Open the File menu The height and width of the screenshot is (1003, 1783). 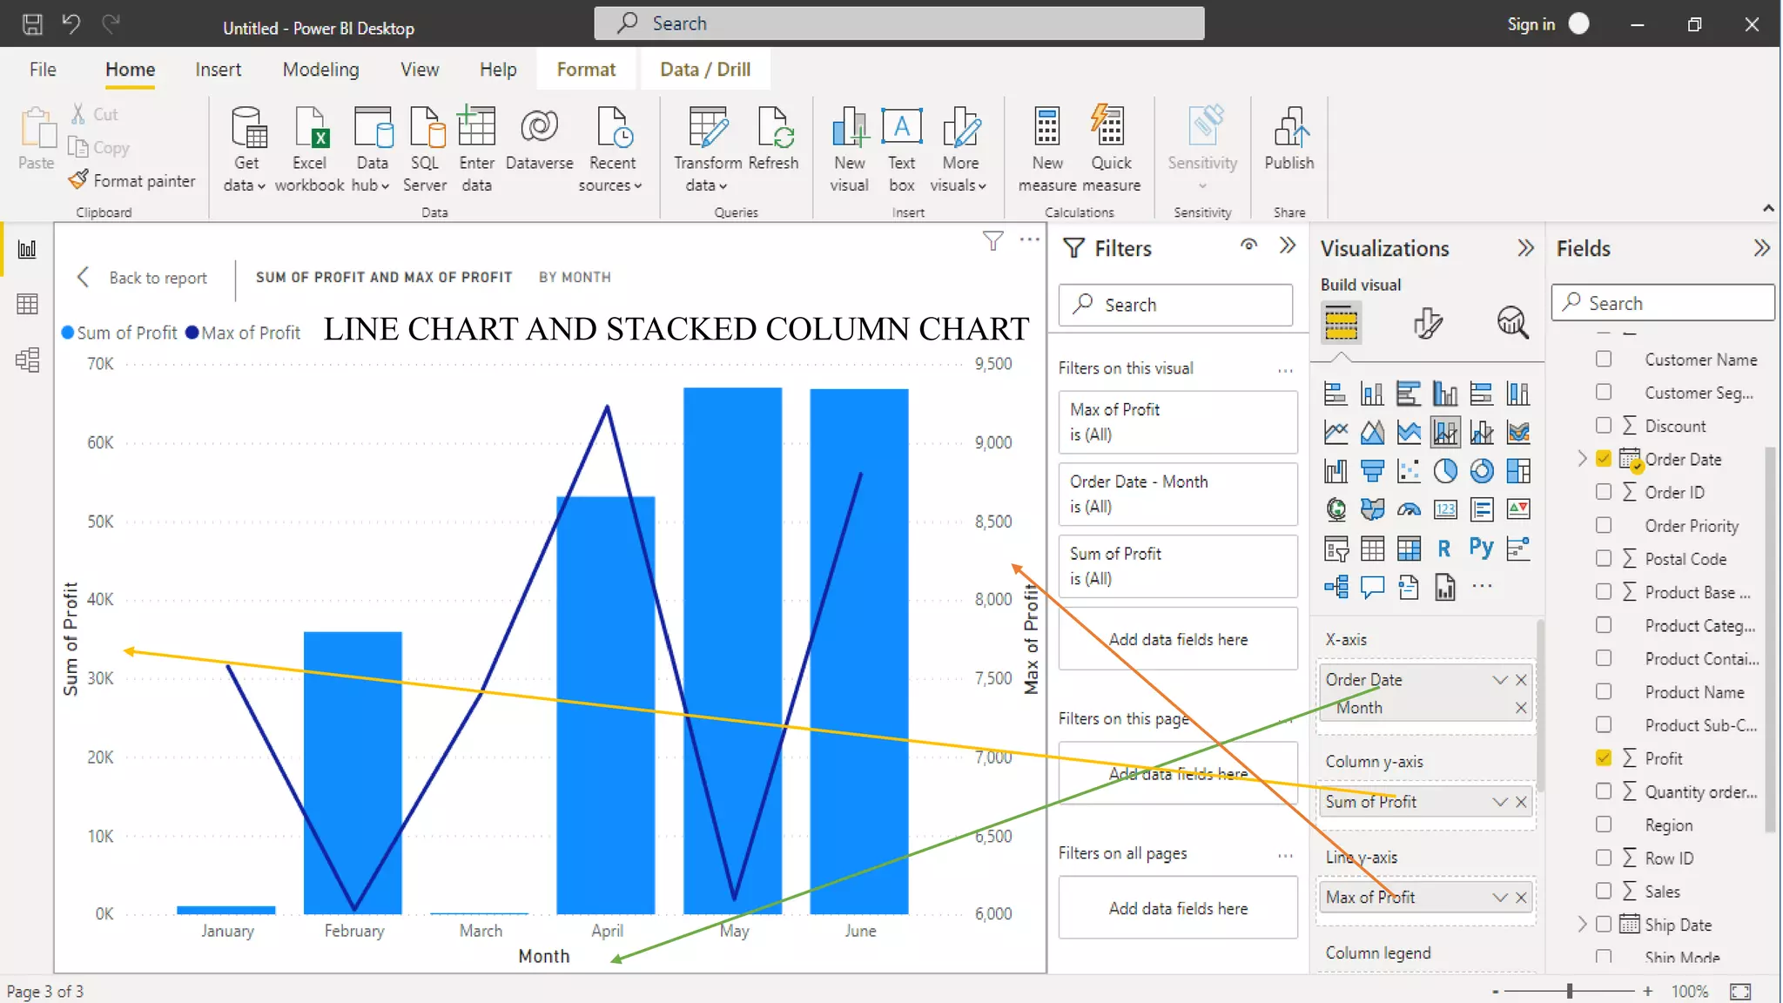43,70
